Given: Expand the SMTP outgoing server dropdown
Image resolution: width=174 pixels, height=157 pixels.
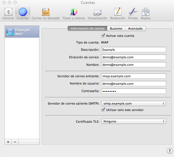Looking at the screenshot, I should (x=133, y=103).
